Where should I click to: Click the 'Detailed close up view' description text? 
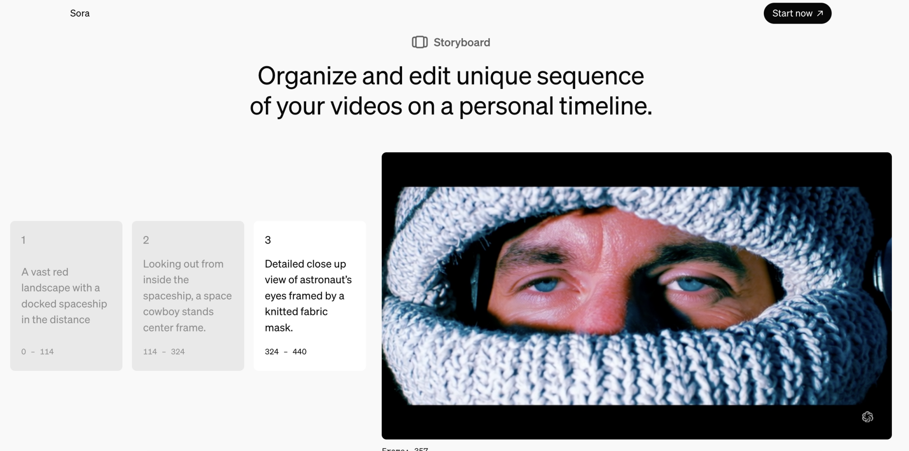308,296
